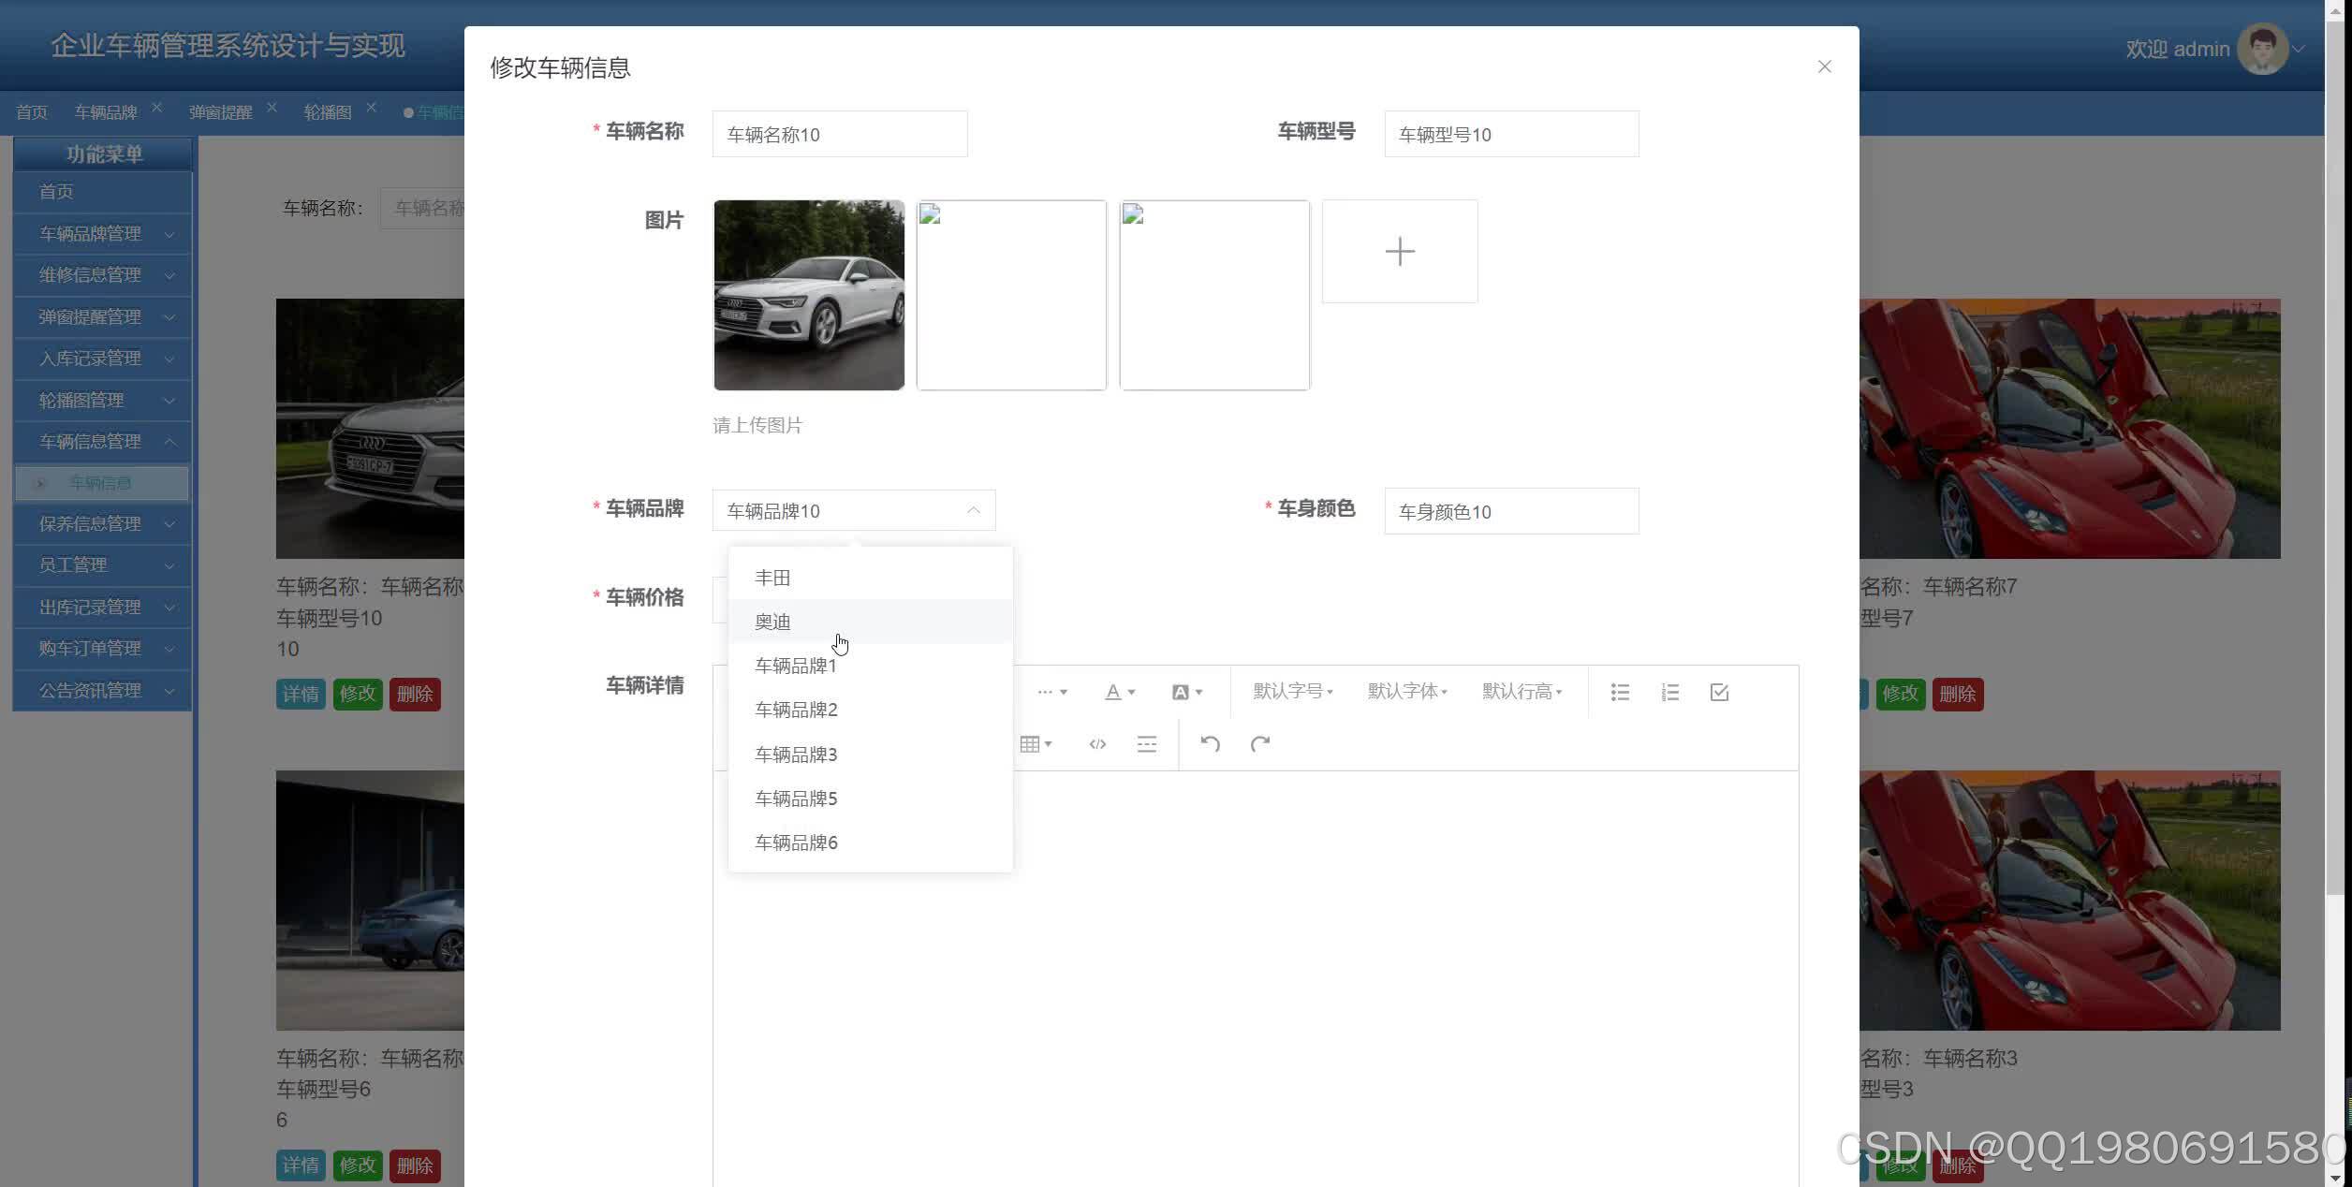Open code view with the </> icon
The width and height of the screenshot is (2352, 1187).
click(1097, 743)
